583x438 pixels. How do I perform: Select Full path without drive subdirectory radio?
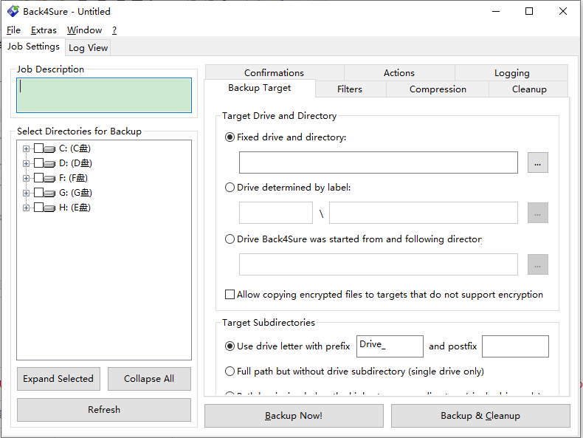(x=230, y=372)
